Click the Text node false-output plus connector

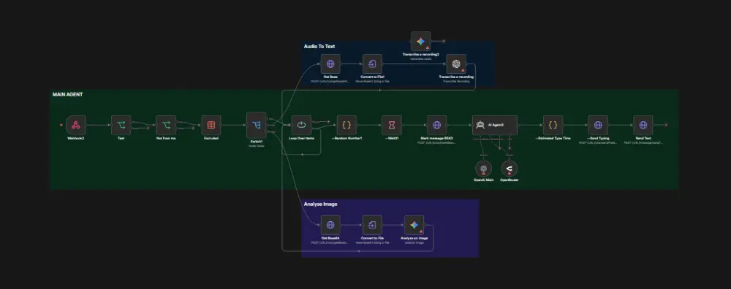148,128
